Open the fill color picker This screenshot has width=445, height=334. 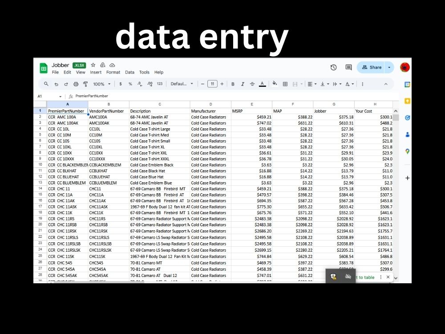[275, 84]
